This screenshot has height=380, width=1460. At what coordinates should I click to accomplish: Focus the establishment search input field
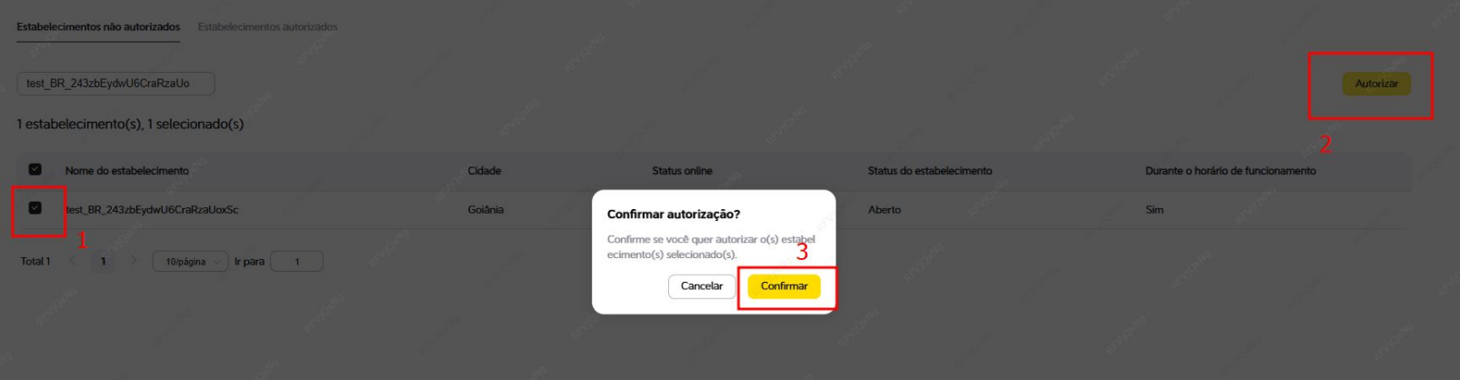pos(116,84)
